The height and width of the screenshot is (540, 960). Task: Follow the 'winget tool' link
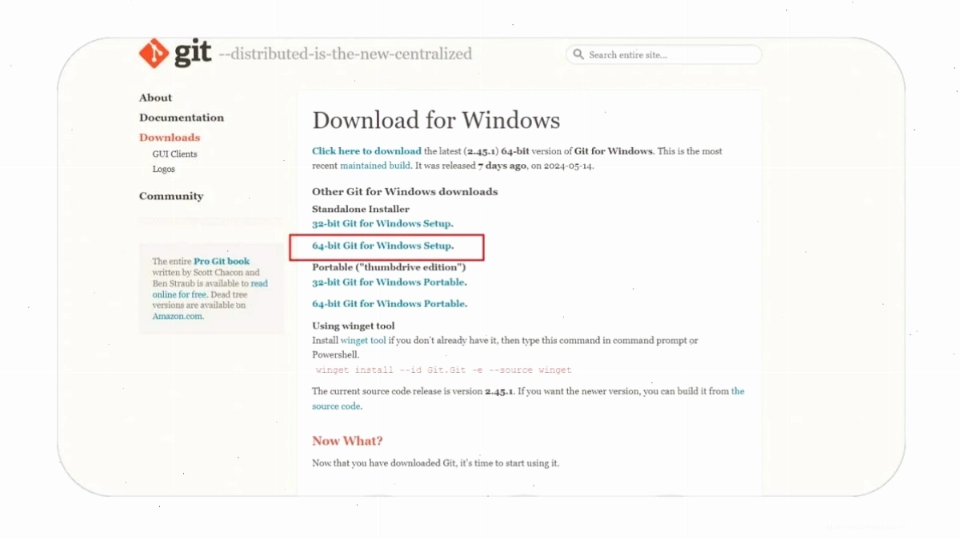click(363, 341)
